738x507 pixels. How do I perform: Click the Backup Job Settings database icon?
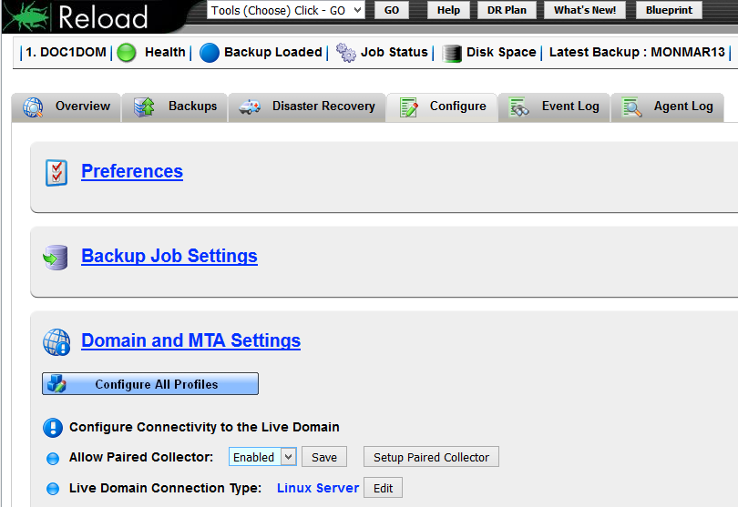pyautogui.click(x=56, y=258)
